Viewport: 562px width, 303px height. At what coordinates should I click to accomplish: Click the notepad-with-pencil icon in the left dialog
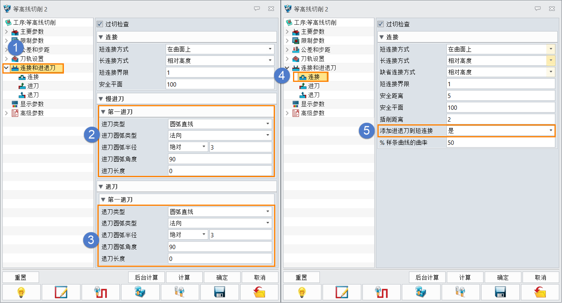coord(61,292)
